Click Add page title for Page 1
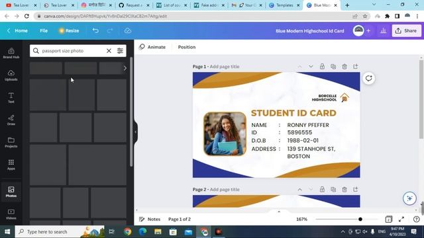The height and width of the screenshot is (238, 424). coord(225,66)
